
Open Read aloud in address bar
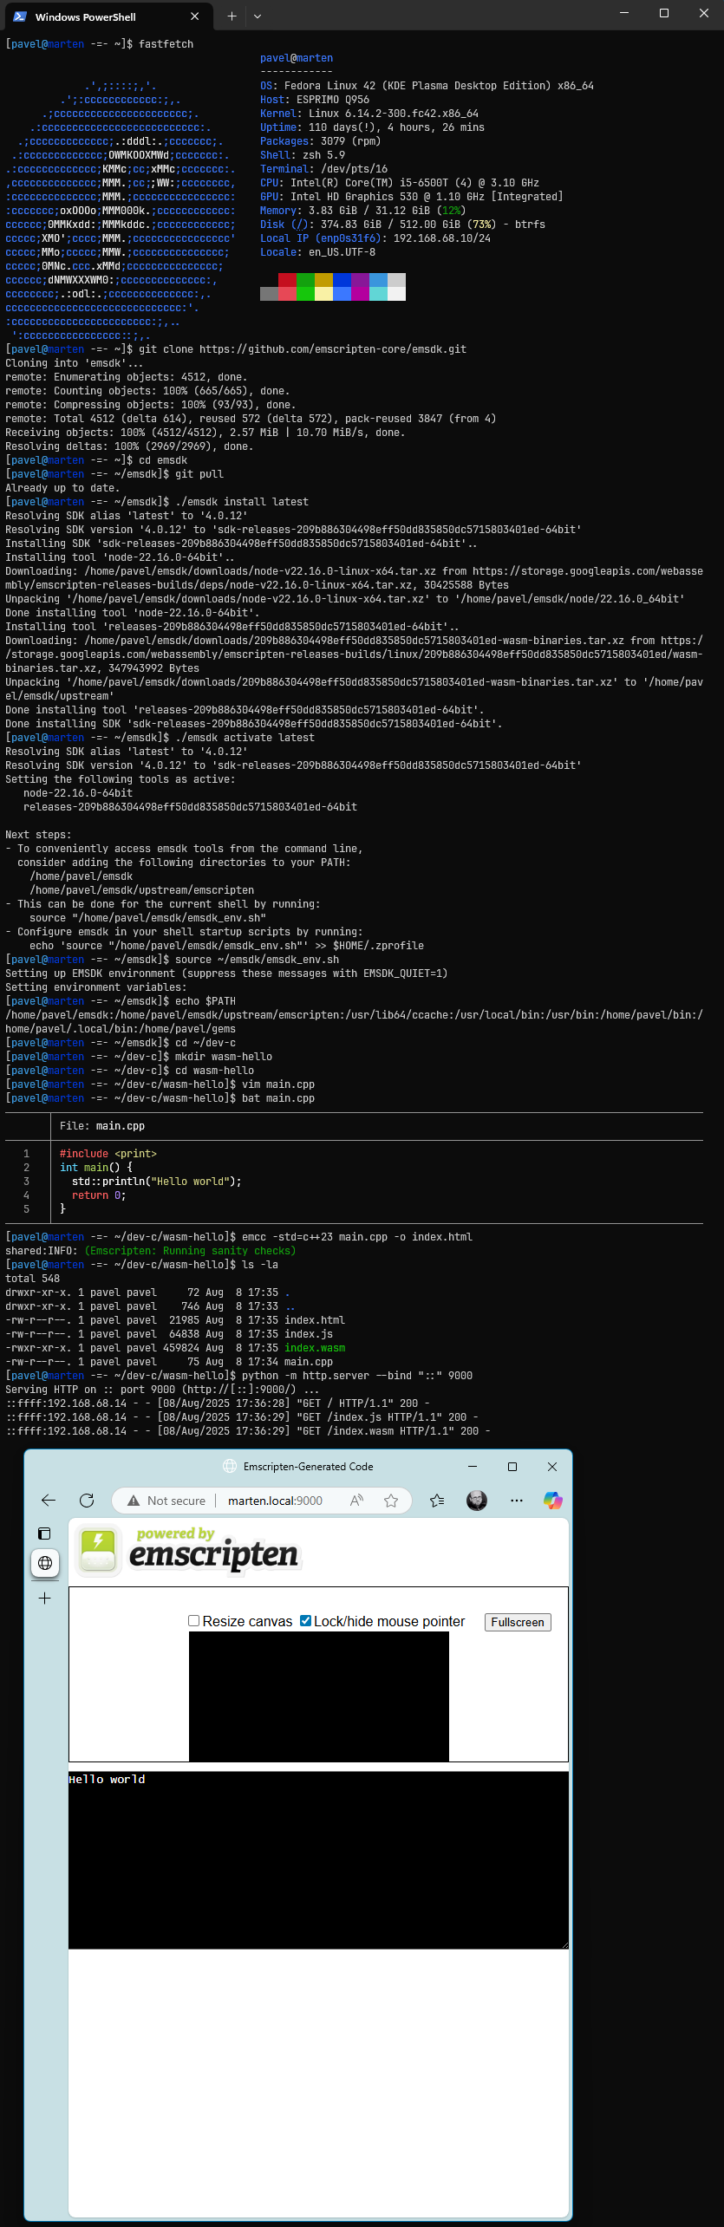click(x=356, y=1501)
